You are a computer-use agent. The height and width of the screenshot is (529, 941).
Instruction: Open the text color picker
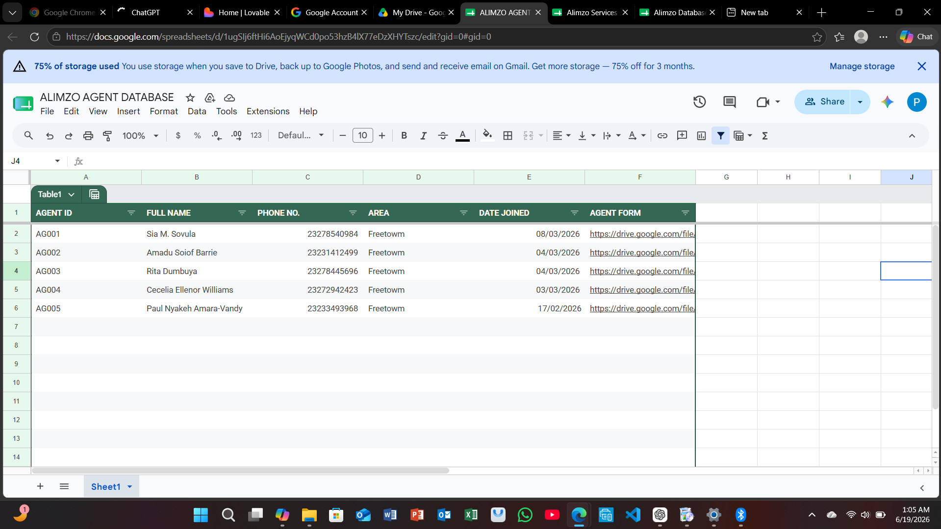[x=462, y=135]
